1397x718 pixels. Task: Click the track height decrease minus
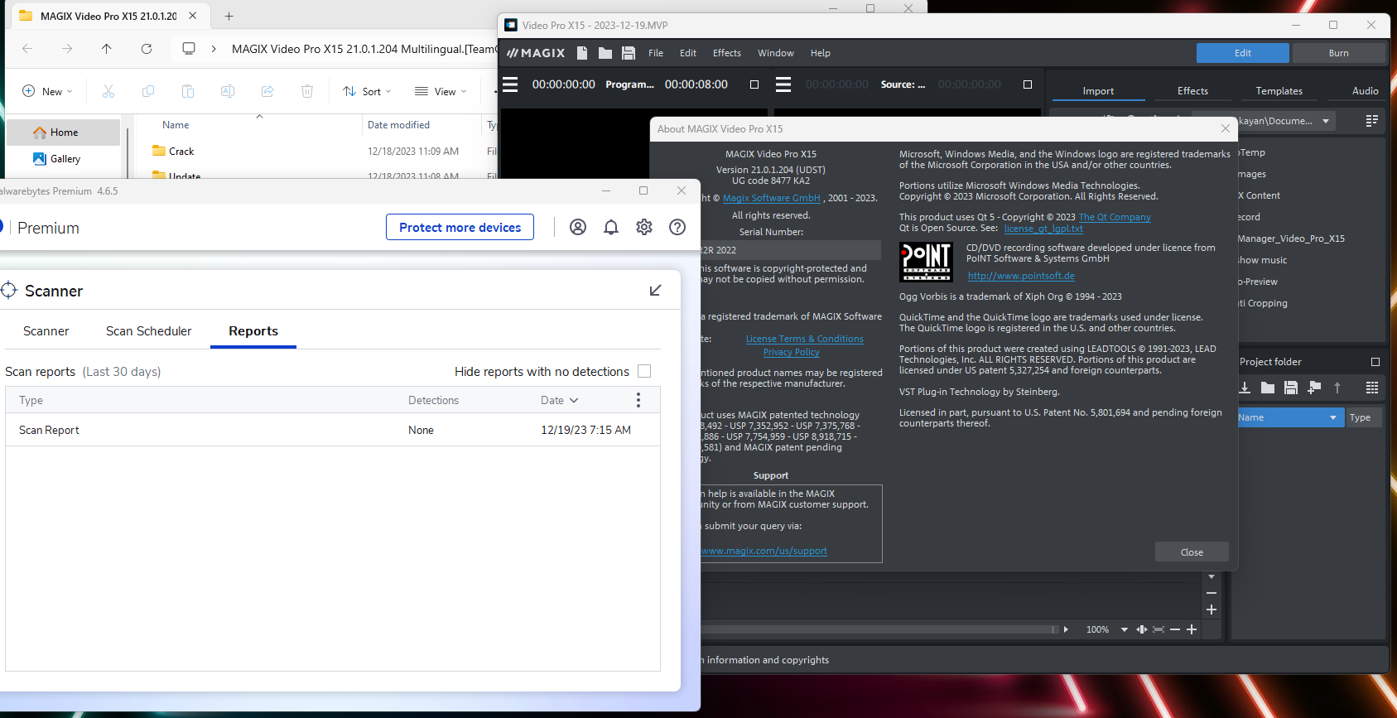click(x=1212, y=593)
